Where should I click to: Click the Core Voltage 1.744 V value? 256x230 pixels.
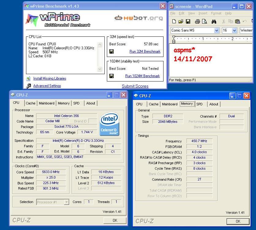pos(87,132)
